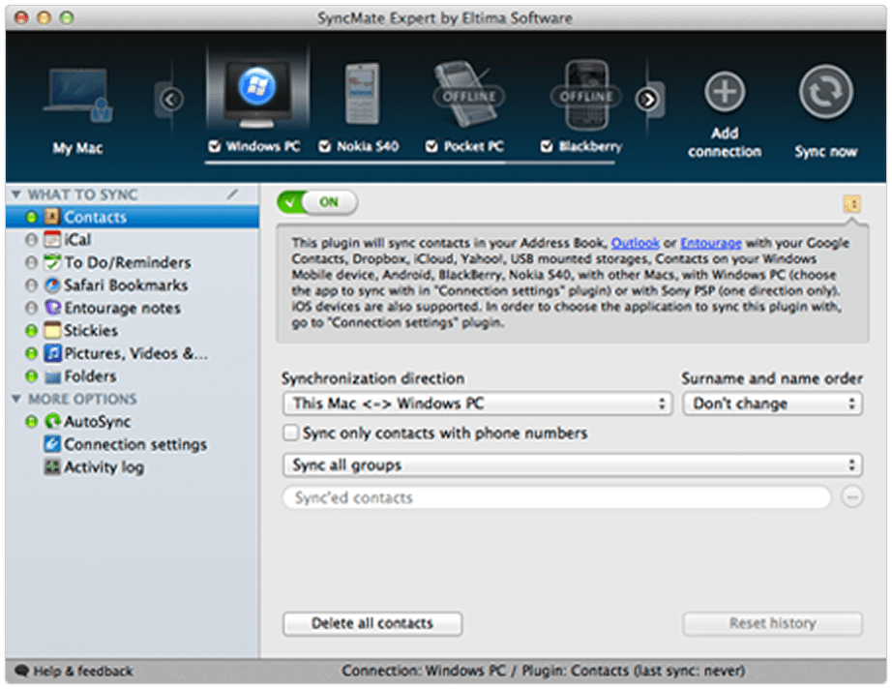Select the Nokia S40 phone icon
Image resolution: width=892 pixels, height=689 pixels.
362,93
